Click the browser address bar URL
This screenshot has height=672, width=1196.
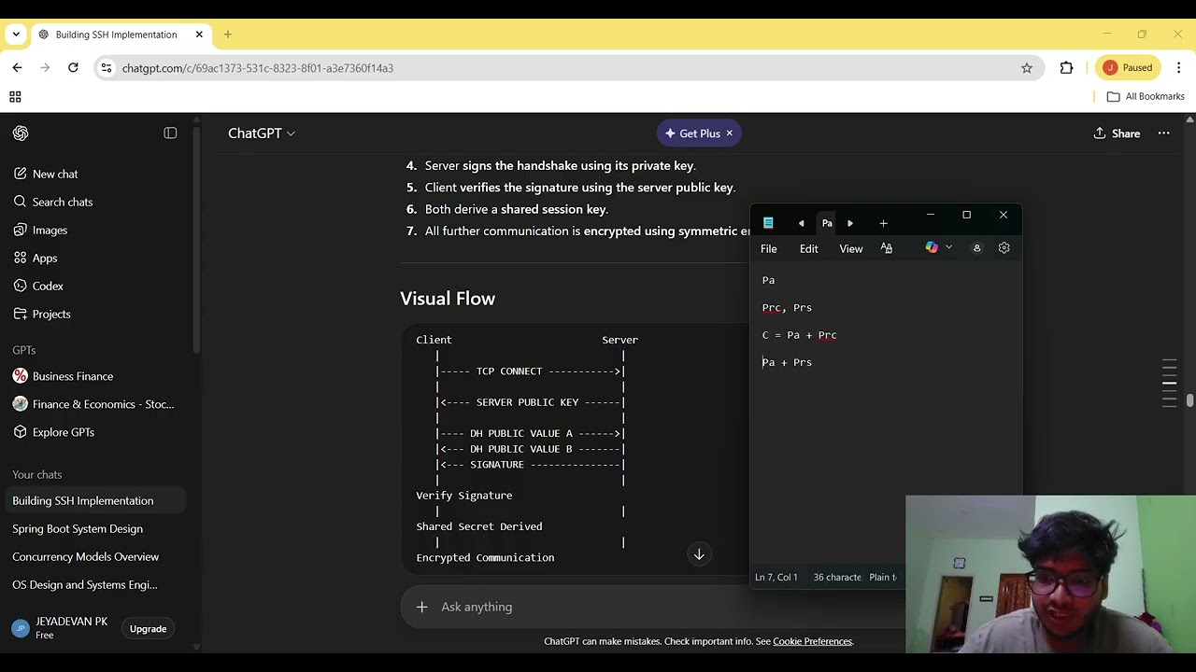[x=257, y=68]
